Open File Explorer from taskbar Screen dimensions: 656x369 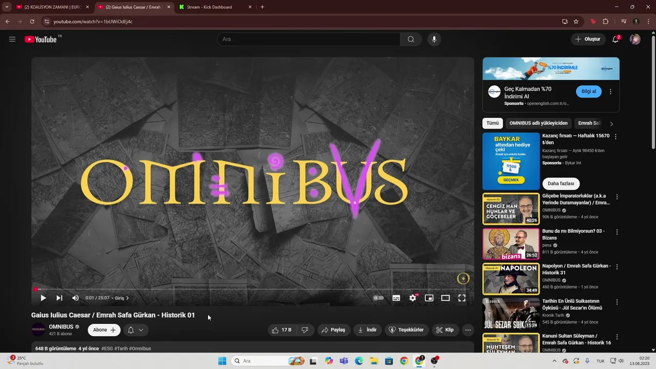tap(374, 361)
